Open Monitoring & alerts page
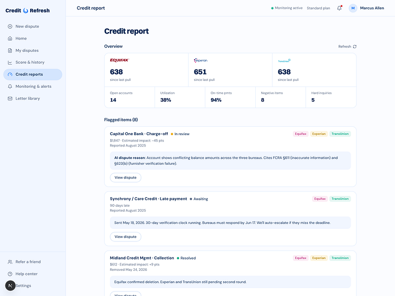Screen dimensions: 395x296 coord(33,87)
